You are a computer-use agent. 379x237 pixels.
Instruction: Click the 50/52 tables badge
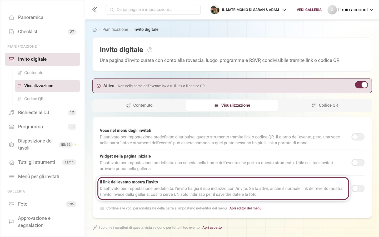(66, 145)
